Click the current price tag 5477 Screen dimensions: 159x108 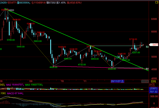tap(154, 45)
